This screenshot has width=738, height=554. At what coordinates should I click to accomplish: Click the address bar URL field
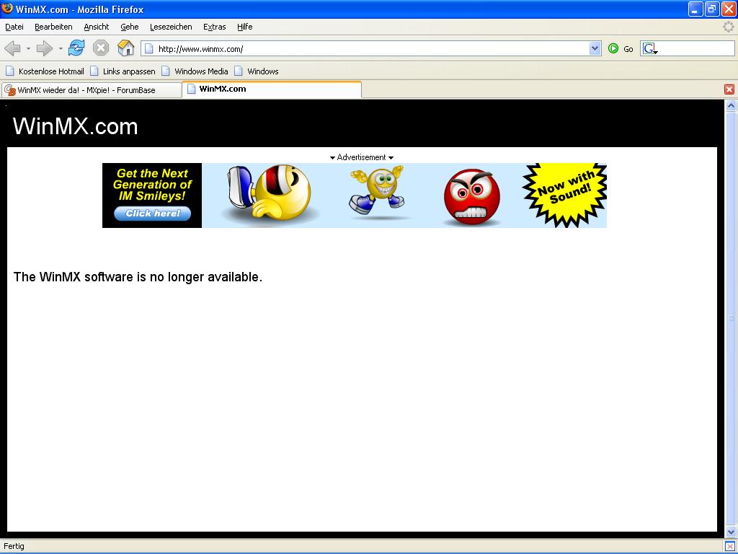[365, 48]
